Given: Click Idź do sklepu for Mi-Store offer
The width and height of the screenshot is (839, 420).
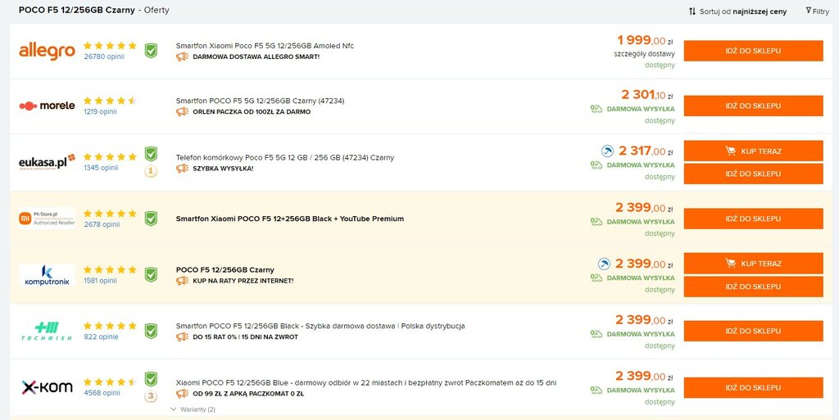Looking at the screenshot, I should click(754, 219).
